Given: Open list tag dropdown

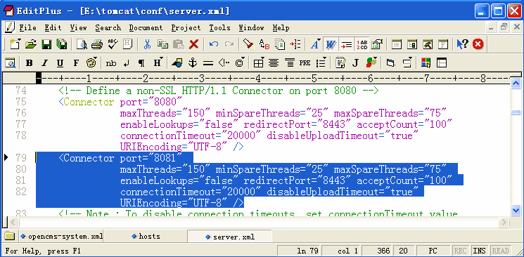Looking at the screenshot, I should (x=321, y=62).
